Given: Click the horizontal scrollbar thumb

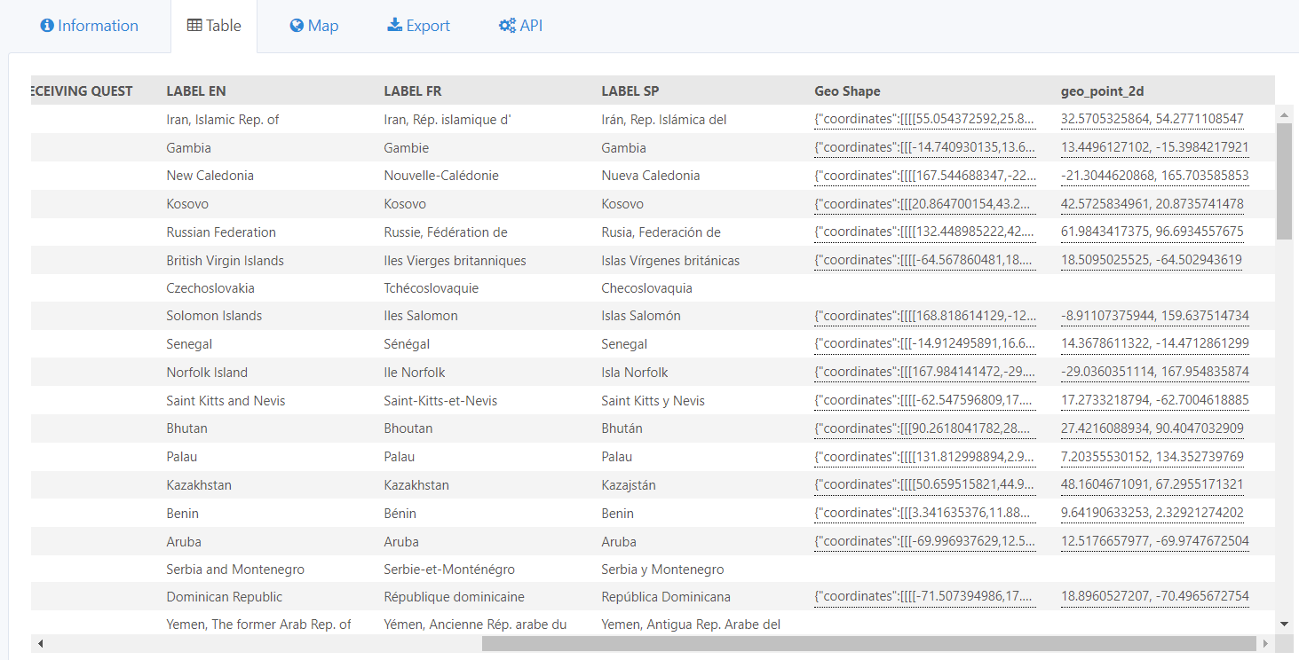Looking at the screenshot, I should tap(869, 643).
